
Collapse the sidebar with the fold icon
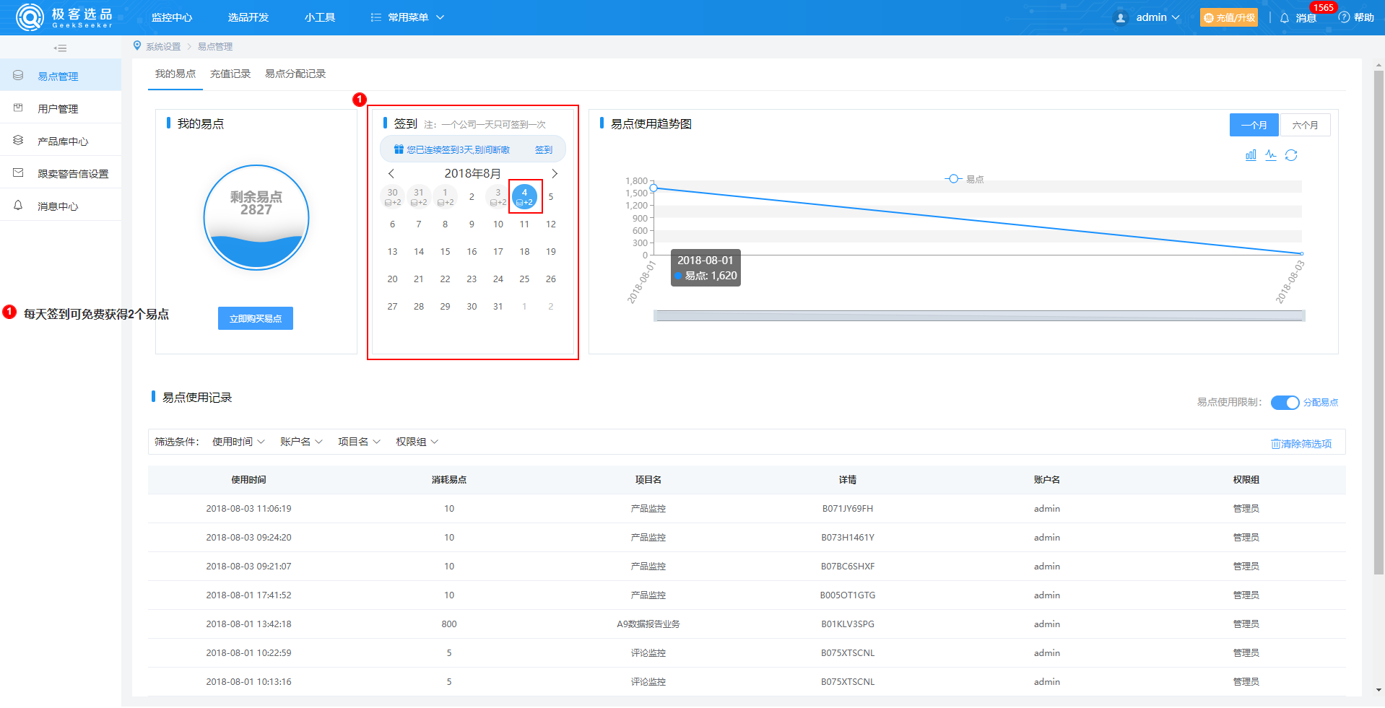pos(61,48)
